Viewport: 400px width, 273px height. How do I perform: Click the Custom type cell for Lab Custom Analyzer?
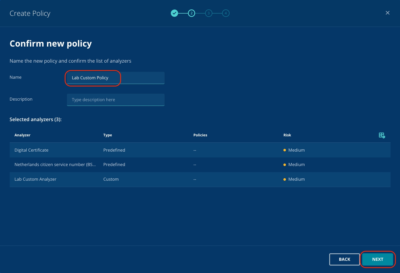pyautogui.click(x=111, y=179)
